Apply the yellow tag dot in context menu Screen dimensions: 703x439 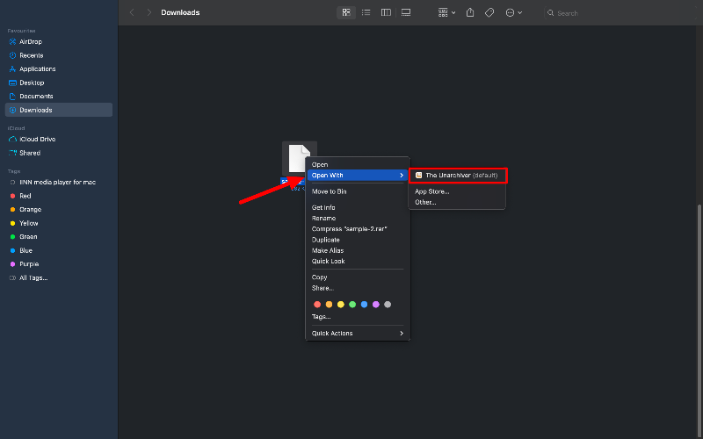pyautogui.click(x=341, y=305)
